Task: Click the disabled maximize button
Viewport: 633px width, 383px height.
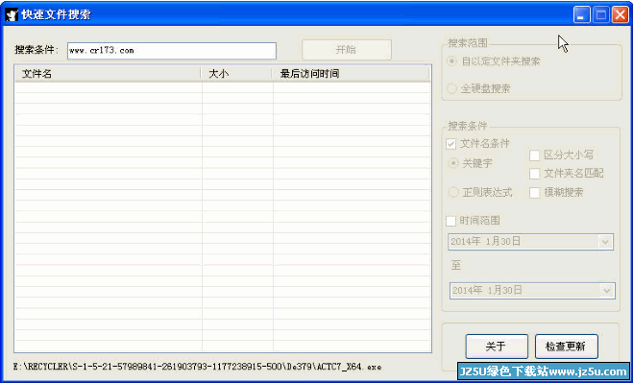Action: pos(601,15)
